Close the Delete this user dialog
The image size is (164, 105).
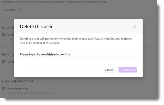134,27
